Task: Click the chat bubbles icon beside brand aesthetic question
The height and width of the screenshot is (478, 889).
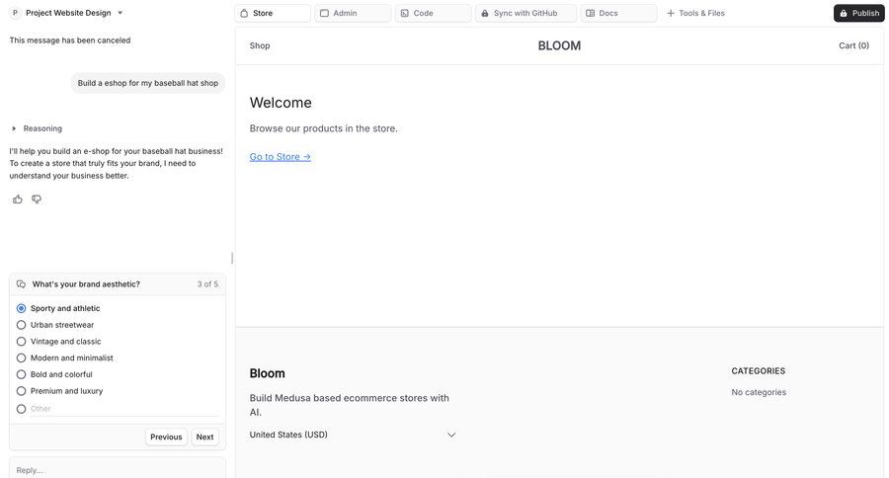Action: click(21, 284)
